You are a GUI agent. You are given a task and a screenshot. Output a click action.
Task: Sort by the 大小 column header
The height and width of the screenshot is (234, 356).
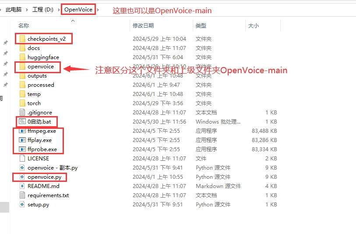[x=254, y=26]
